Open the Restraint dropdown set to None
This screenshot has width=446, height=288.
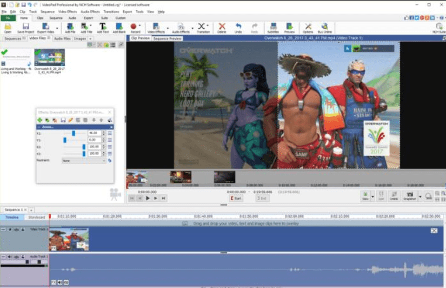pyautogui.click(x=84, y=161)
